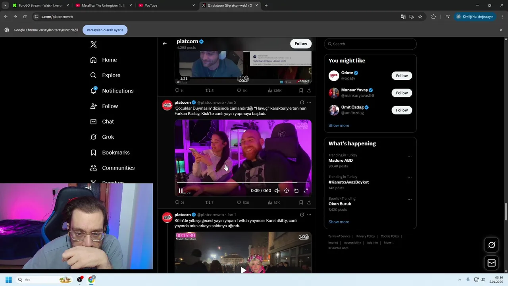Reload the page
508x286 pixels.
25,17
